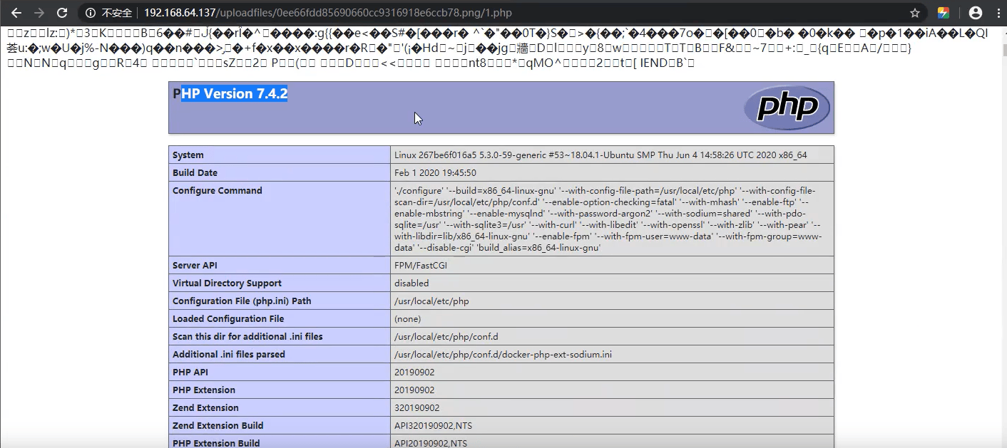Click the browser forward arrow
Screen dimensions: 1007x448
[39, 13]
